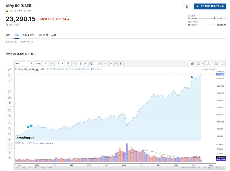
Task: Click the info icon beside 스트리밍 차트 title
Action: coord(35,54)
